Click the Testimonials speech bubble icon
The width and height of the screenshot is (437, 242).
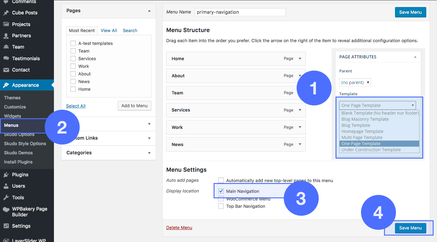click(6, 58)
